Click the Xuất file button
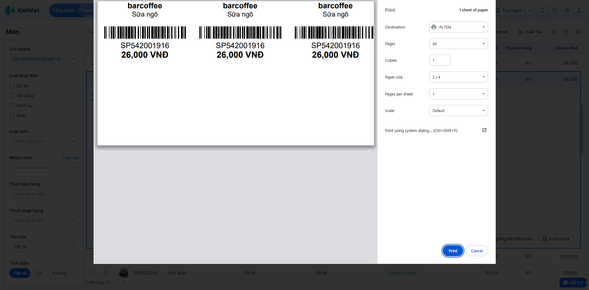This screenshot has height=290, width=589. tap(530, 32)
